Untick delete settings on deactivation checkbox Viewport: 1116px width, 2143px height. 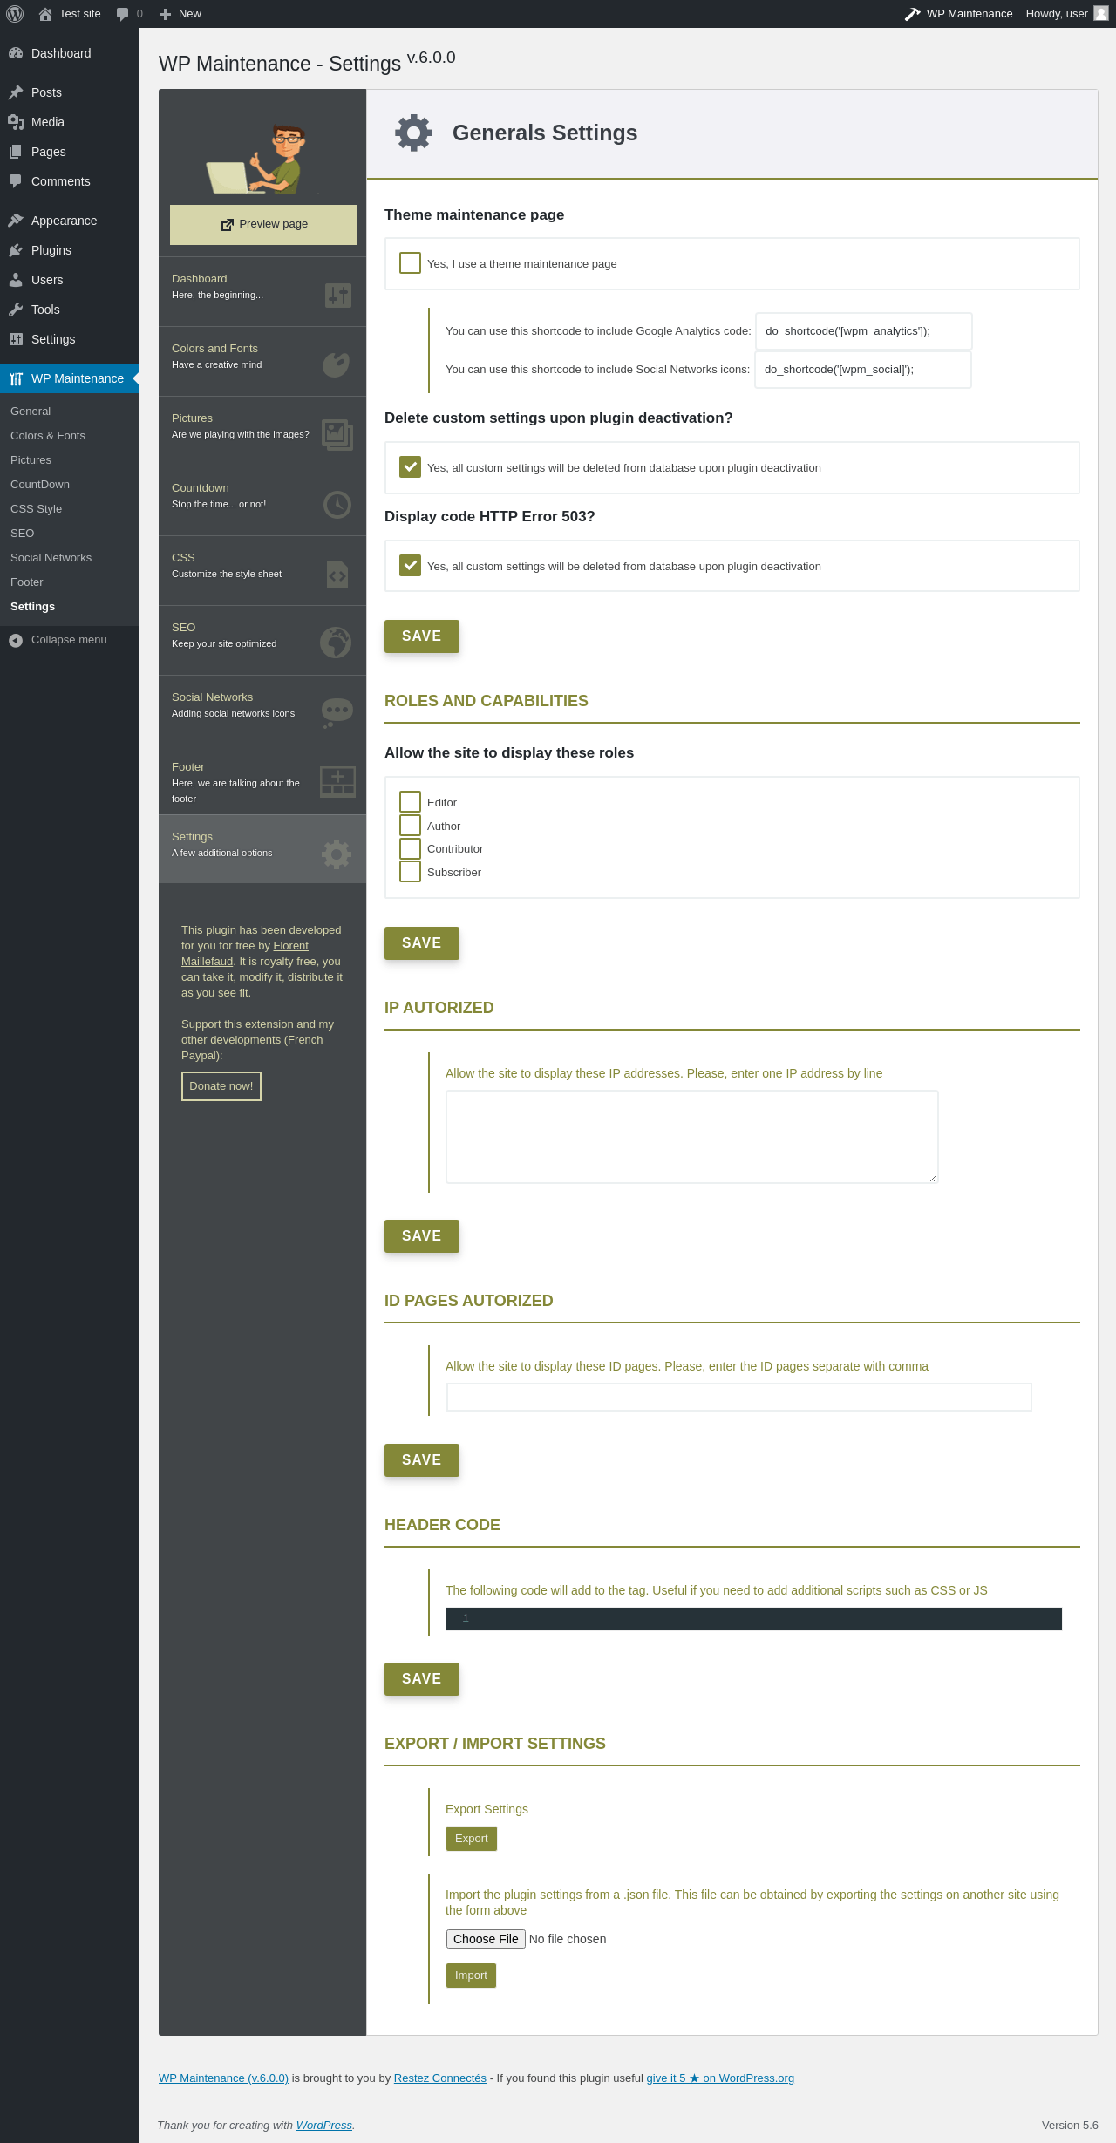(410, 466)
